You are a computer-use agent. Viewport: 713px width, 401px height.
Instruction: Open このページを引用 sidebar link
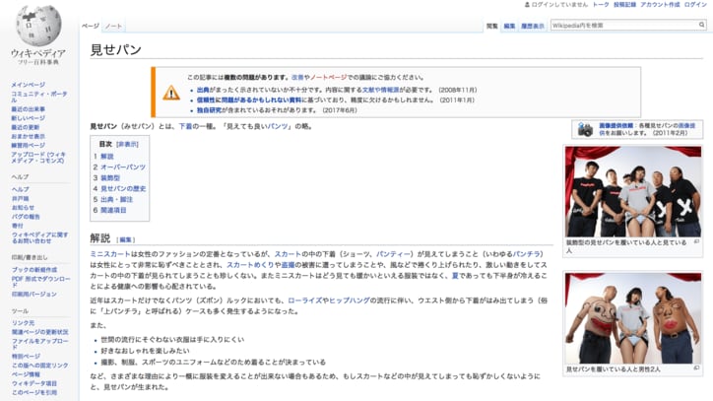[34, 392]
